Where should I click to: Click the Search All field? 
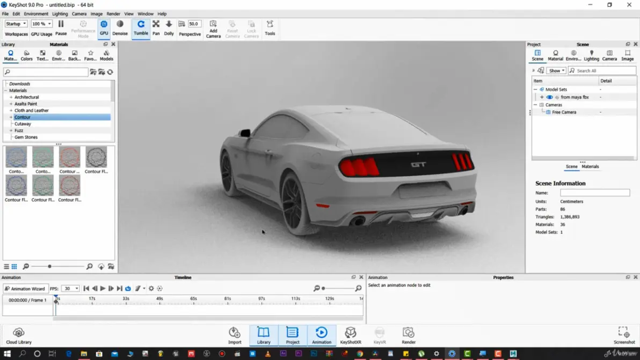tap(602, 70)
